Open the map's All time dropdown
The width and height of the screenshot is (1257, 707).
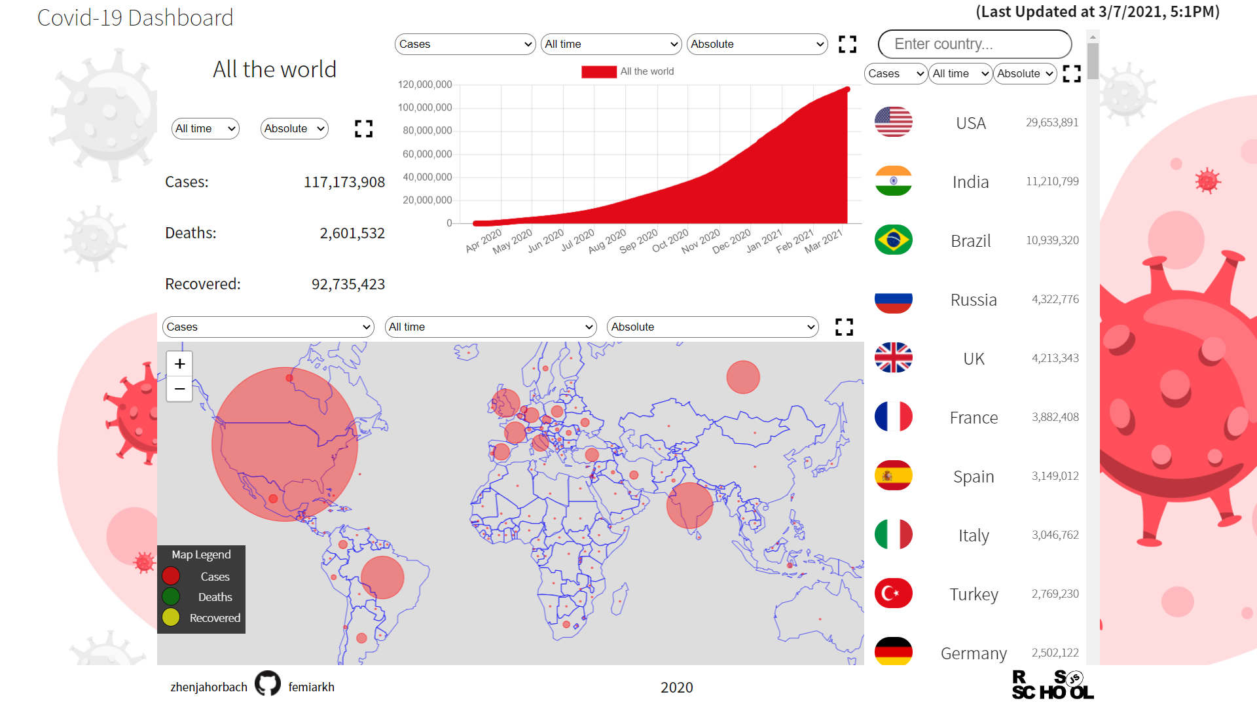pyautogui.click(x=490, y=327)
